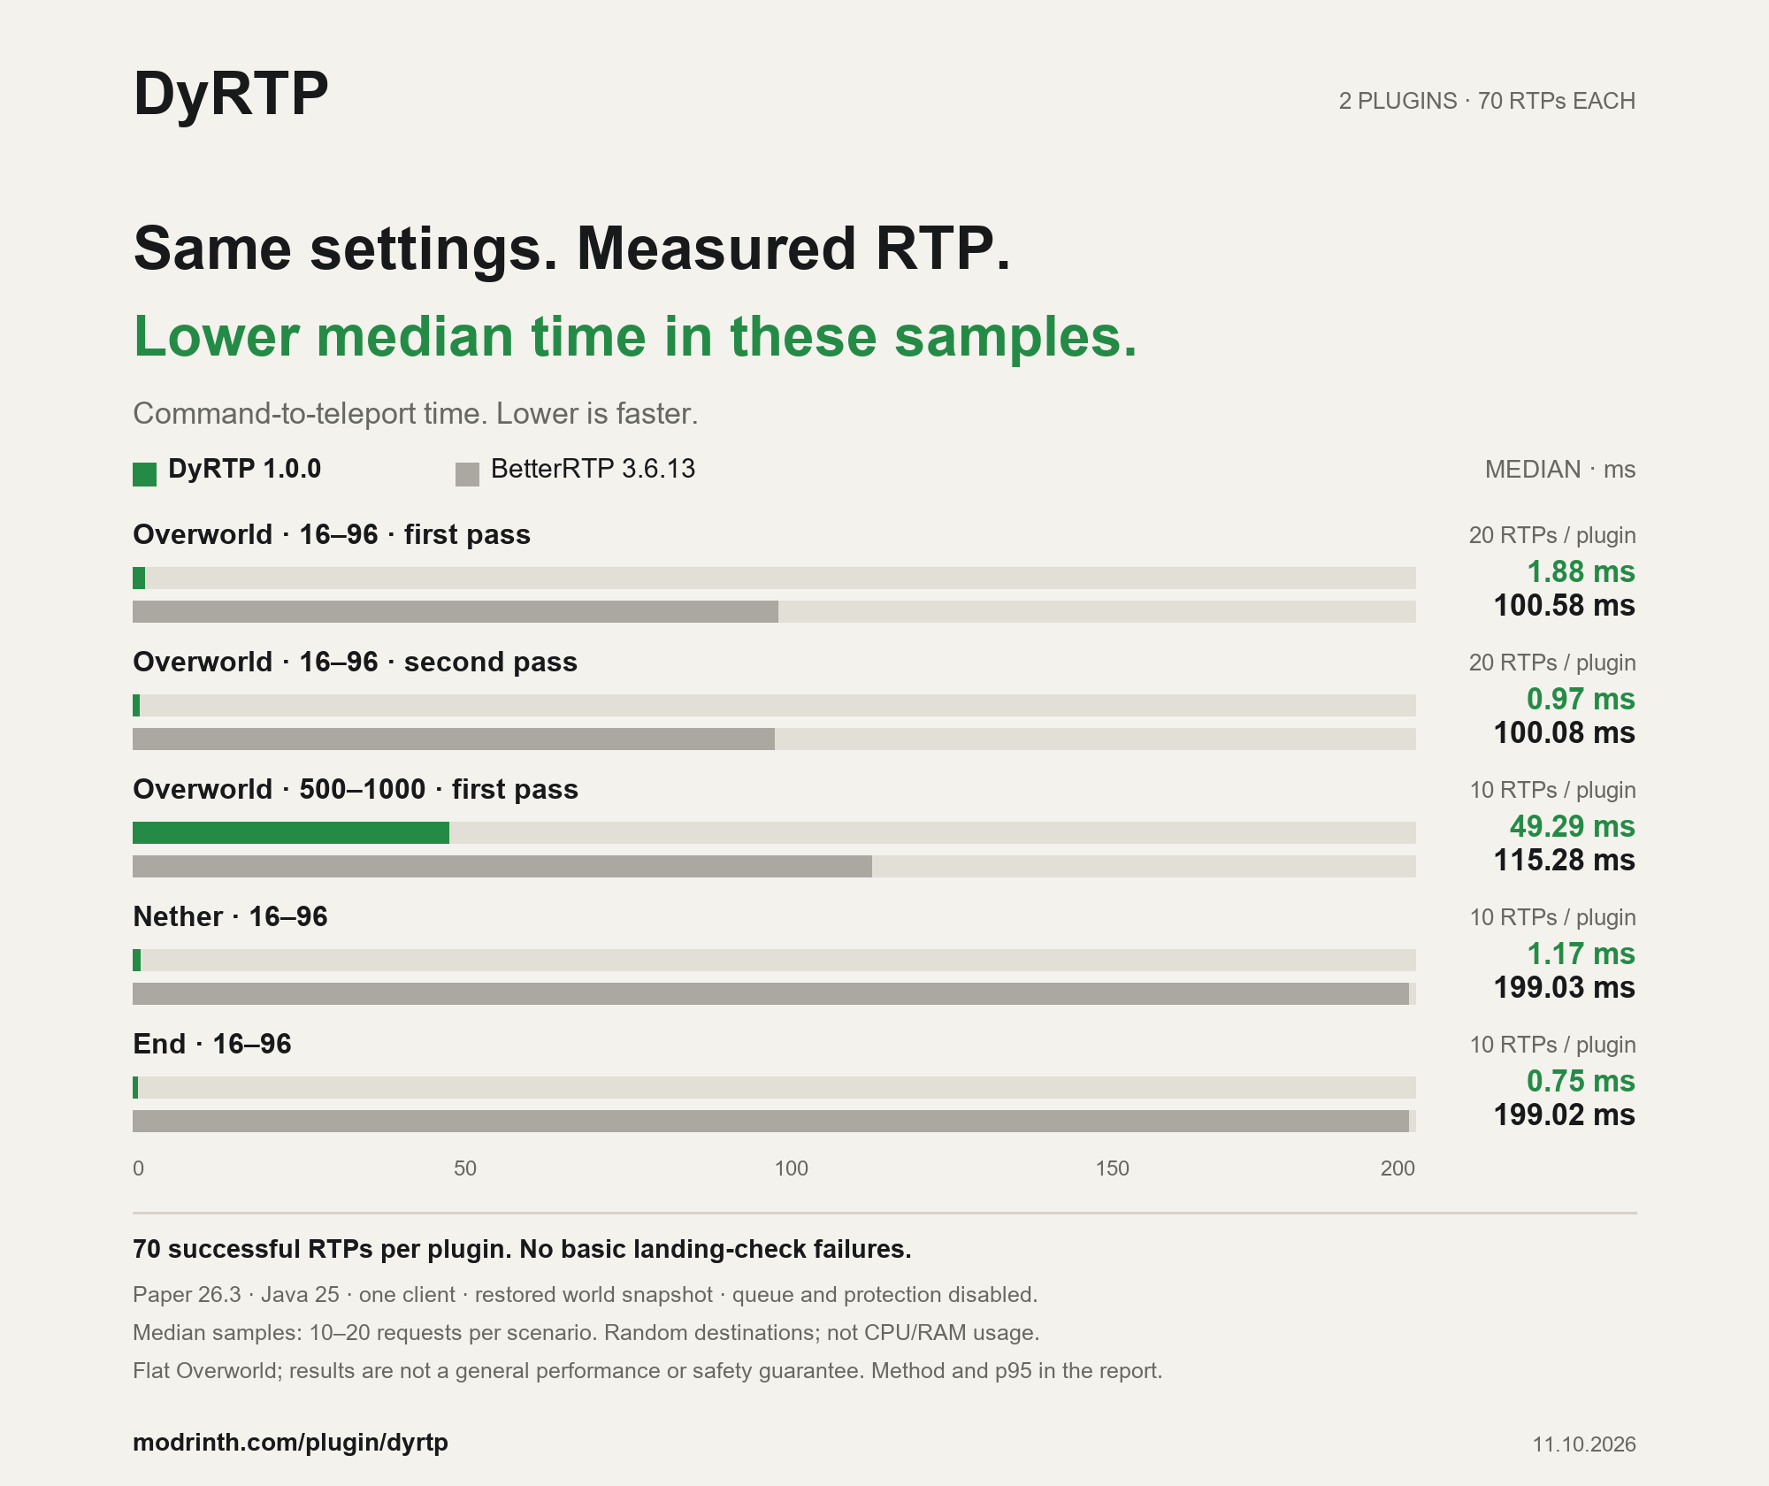Image resolution: width=1769 pixels, height=1486 pixels.
Task: Click the green bar for Overworld 500–1000
Action: point(291,832)
